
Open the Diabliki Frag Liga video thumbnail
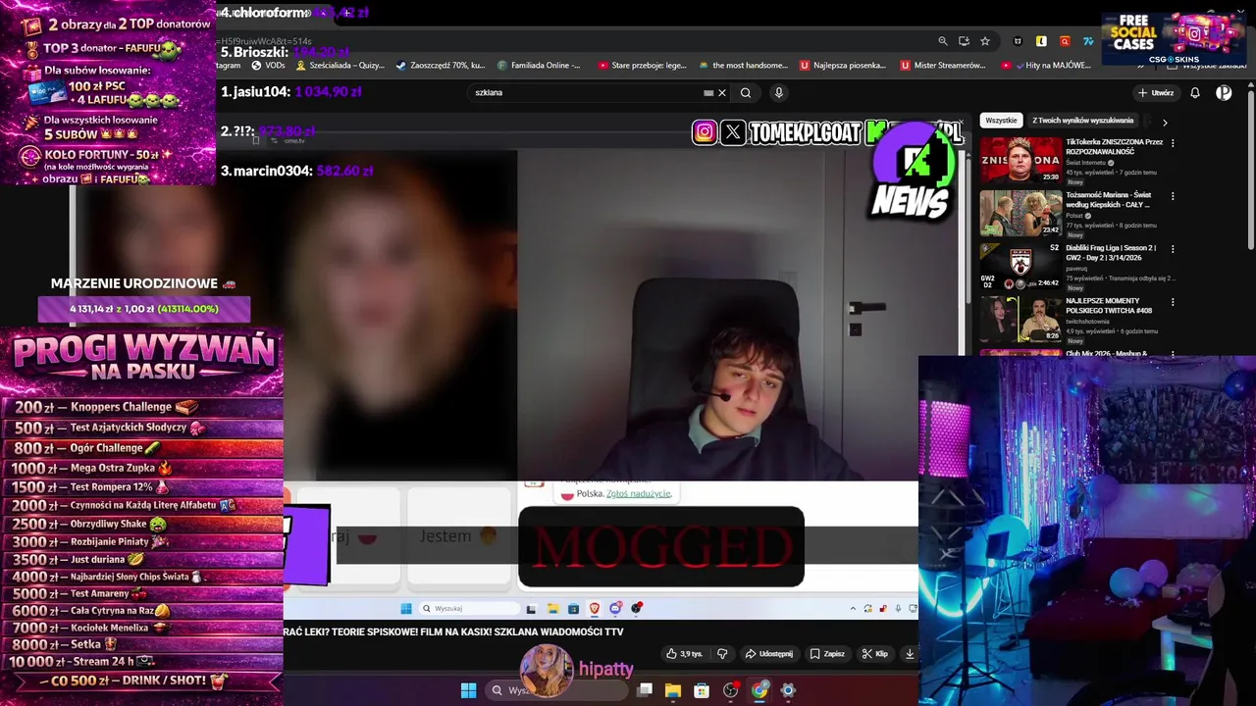point(1020,266)
